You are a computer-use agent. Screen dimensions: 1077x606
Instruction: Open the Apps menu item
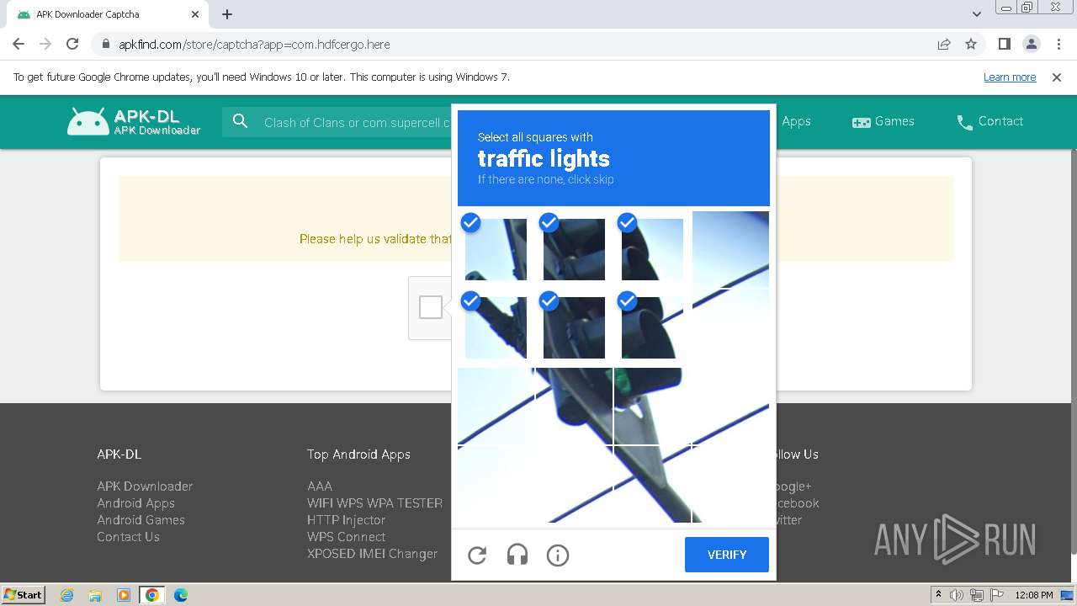click(x=796, y=121)
